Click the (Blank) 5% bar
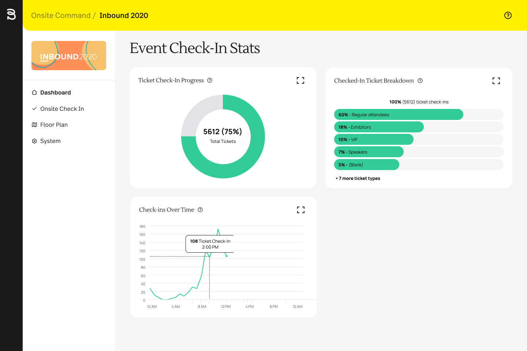The image size is (527, 351). (367, 165)
